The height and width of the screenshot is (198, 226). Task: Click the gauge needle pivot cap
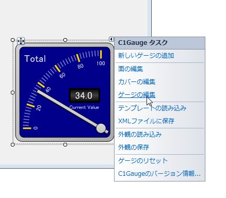101,128
